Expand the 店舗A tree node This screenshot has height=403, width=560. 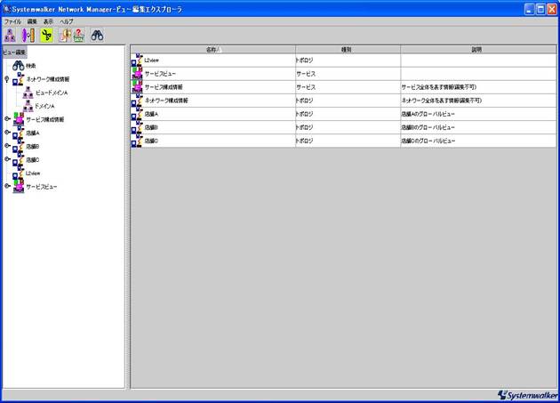pyautogui.click(x=7, y=133)
